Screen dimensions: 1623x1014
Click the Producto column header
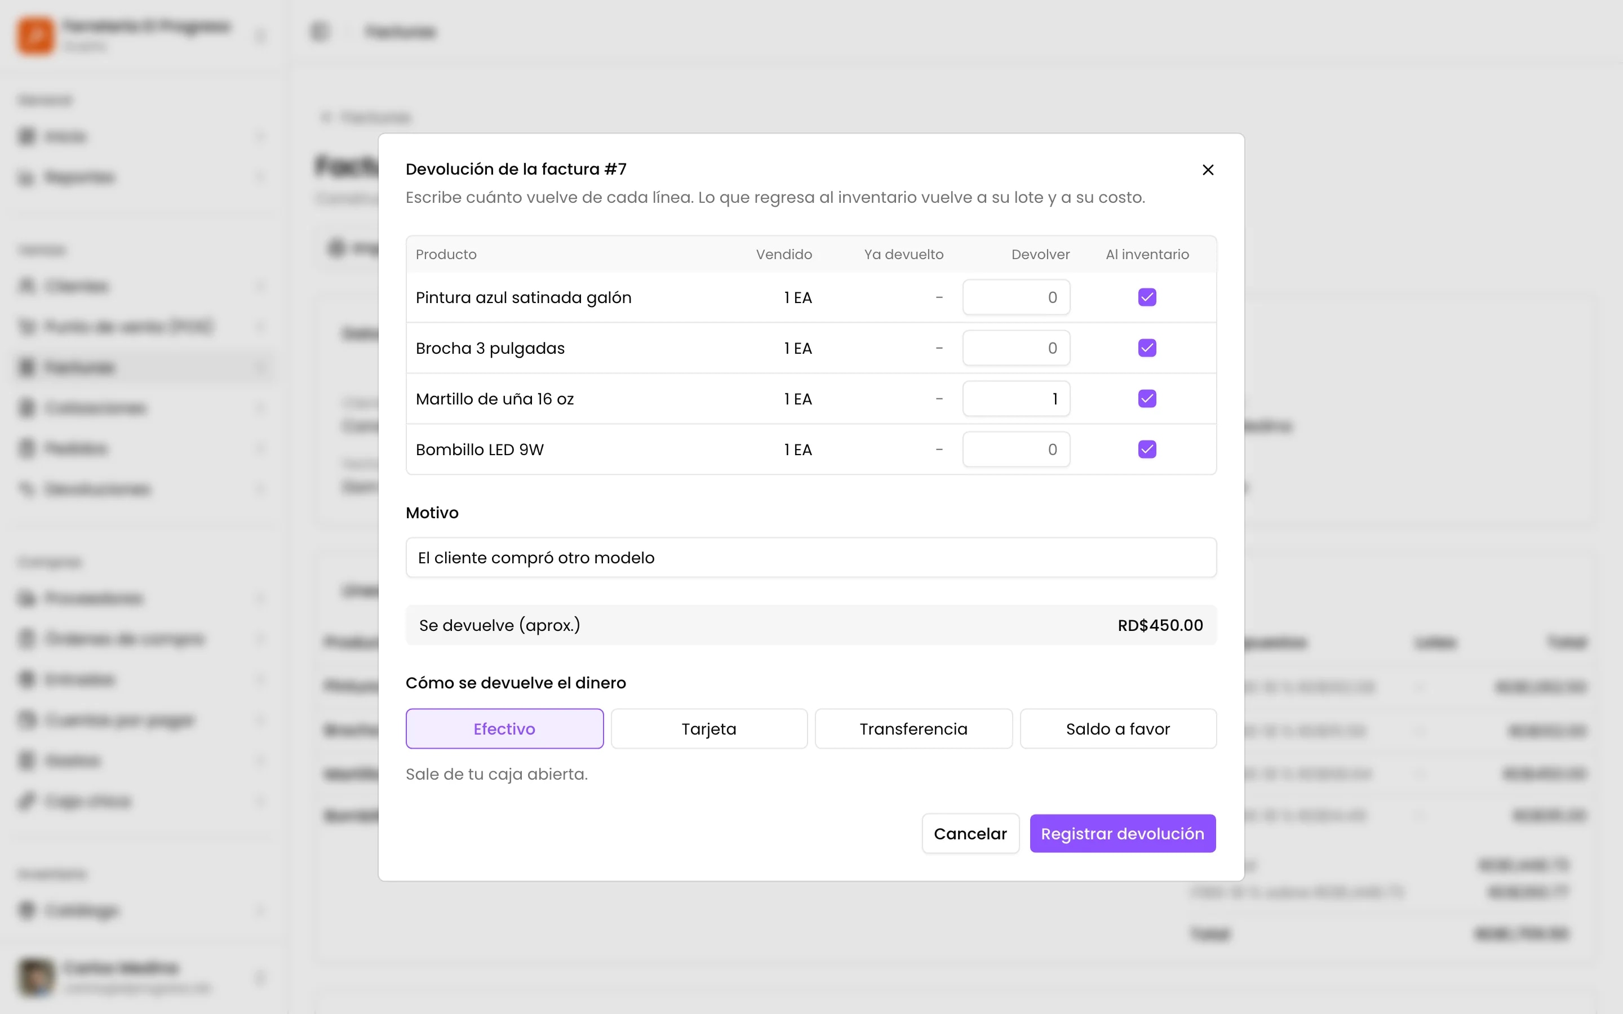pos(446,254)
